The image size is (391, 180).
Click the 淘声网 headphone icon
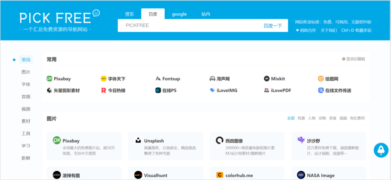212,79
